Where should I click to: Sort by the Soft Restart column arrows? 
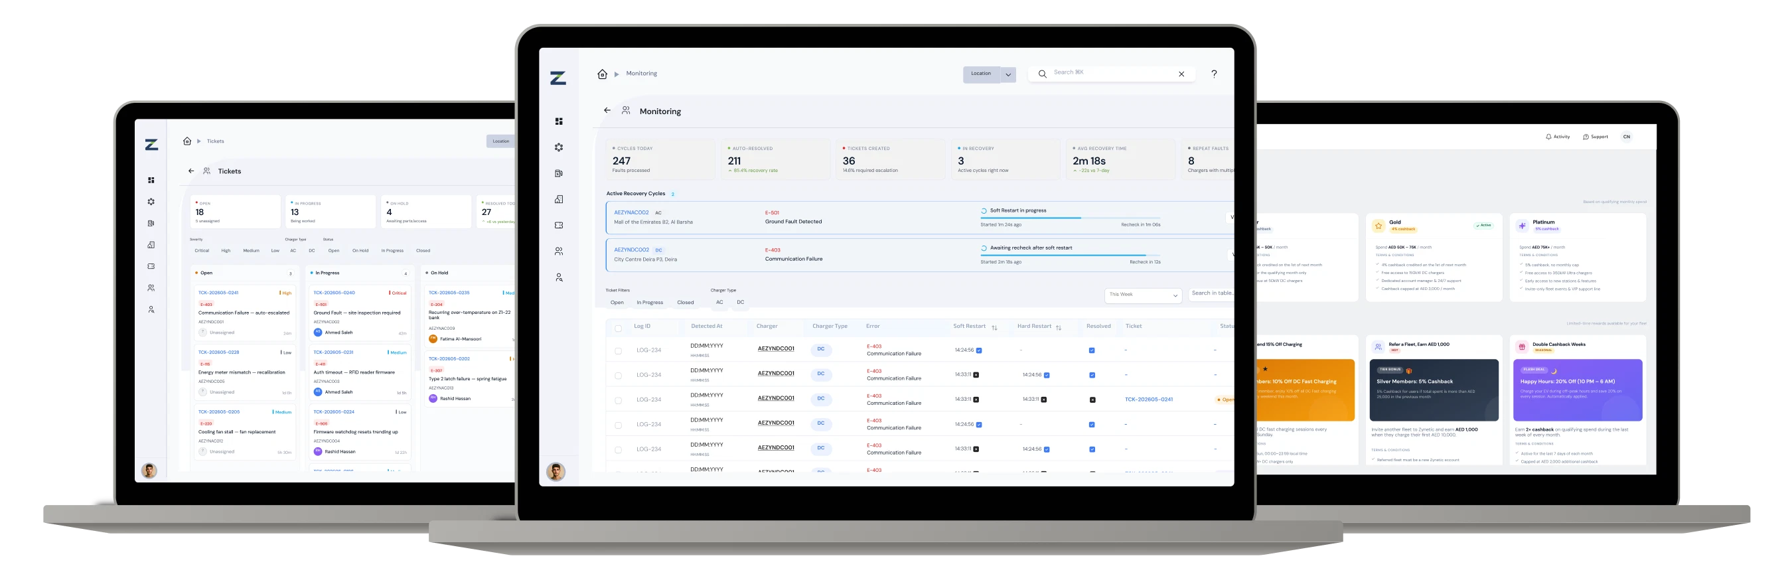point(994,327)
